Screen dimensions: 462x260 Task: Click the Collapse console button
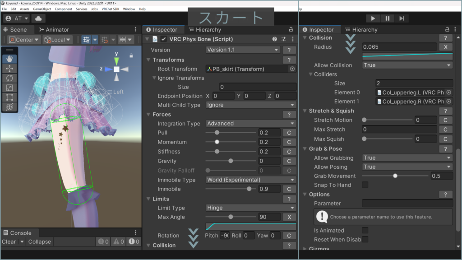pos(39,241)
